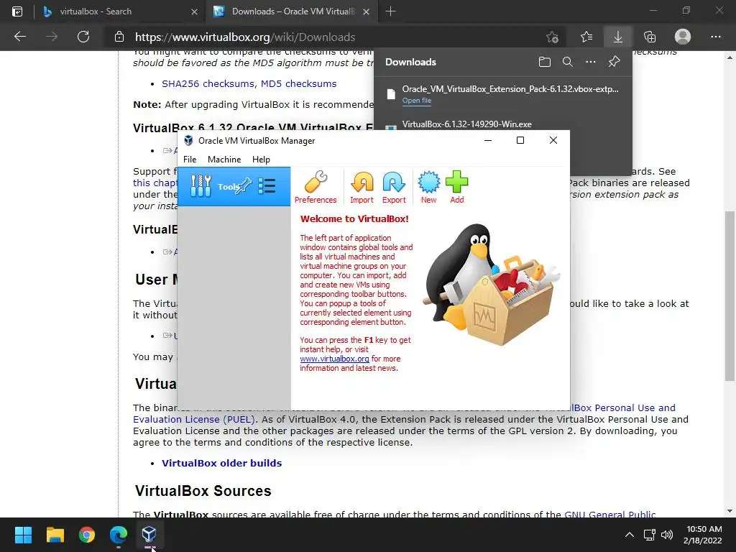Click the Evaluation License (PUEL) link

(194, 419)
